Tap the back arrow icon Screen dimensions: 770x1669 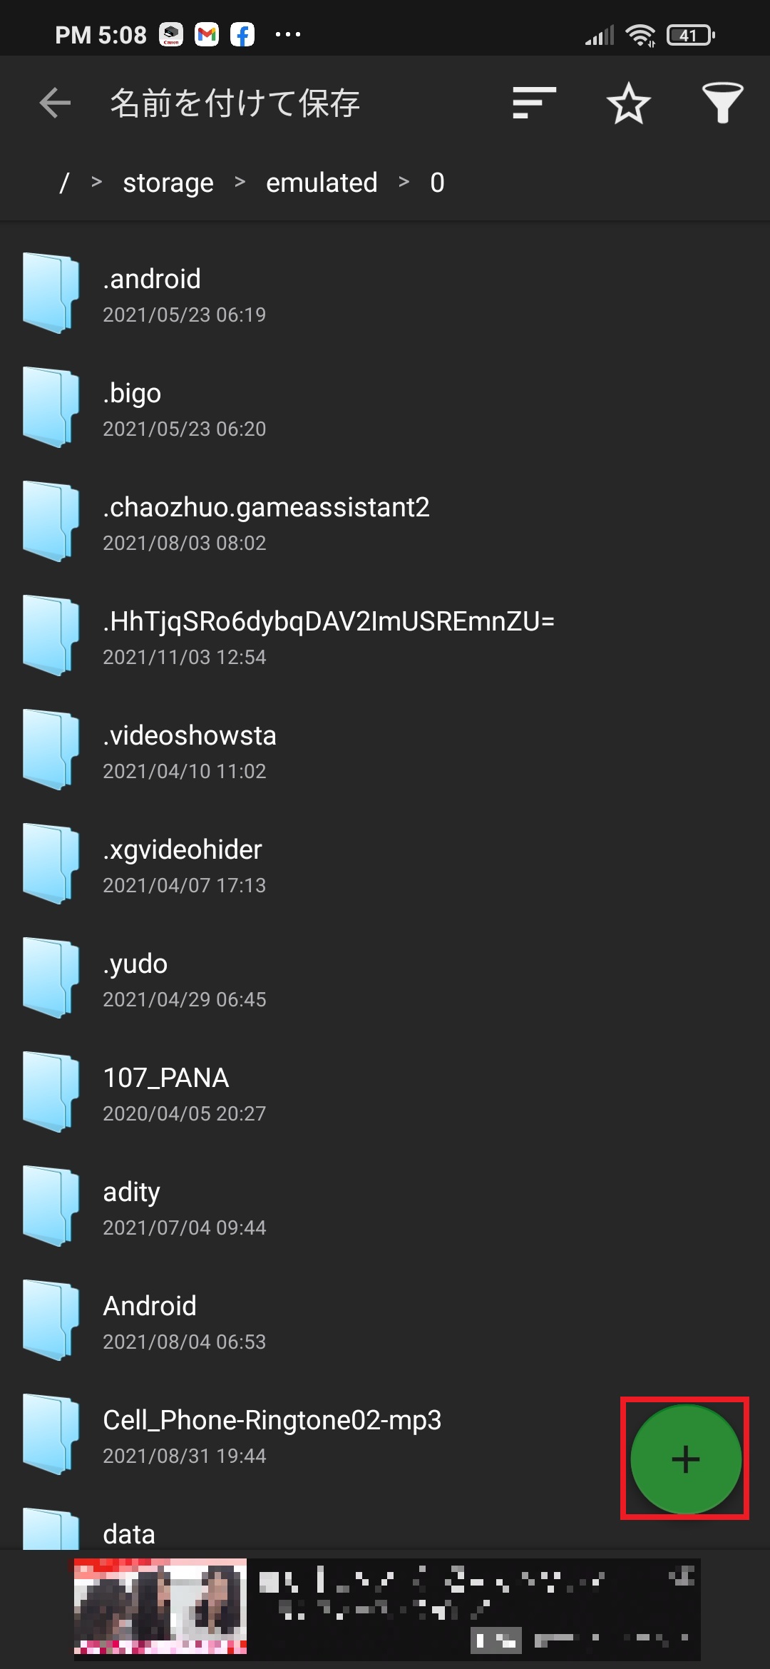coord(55,103)
